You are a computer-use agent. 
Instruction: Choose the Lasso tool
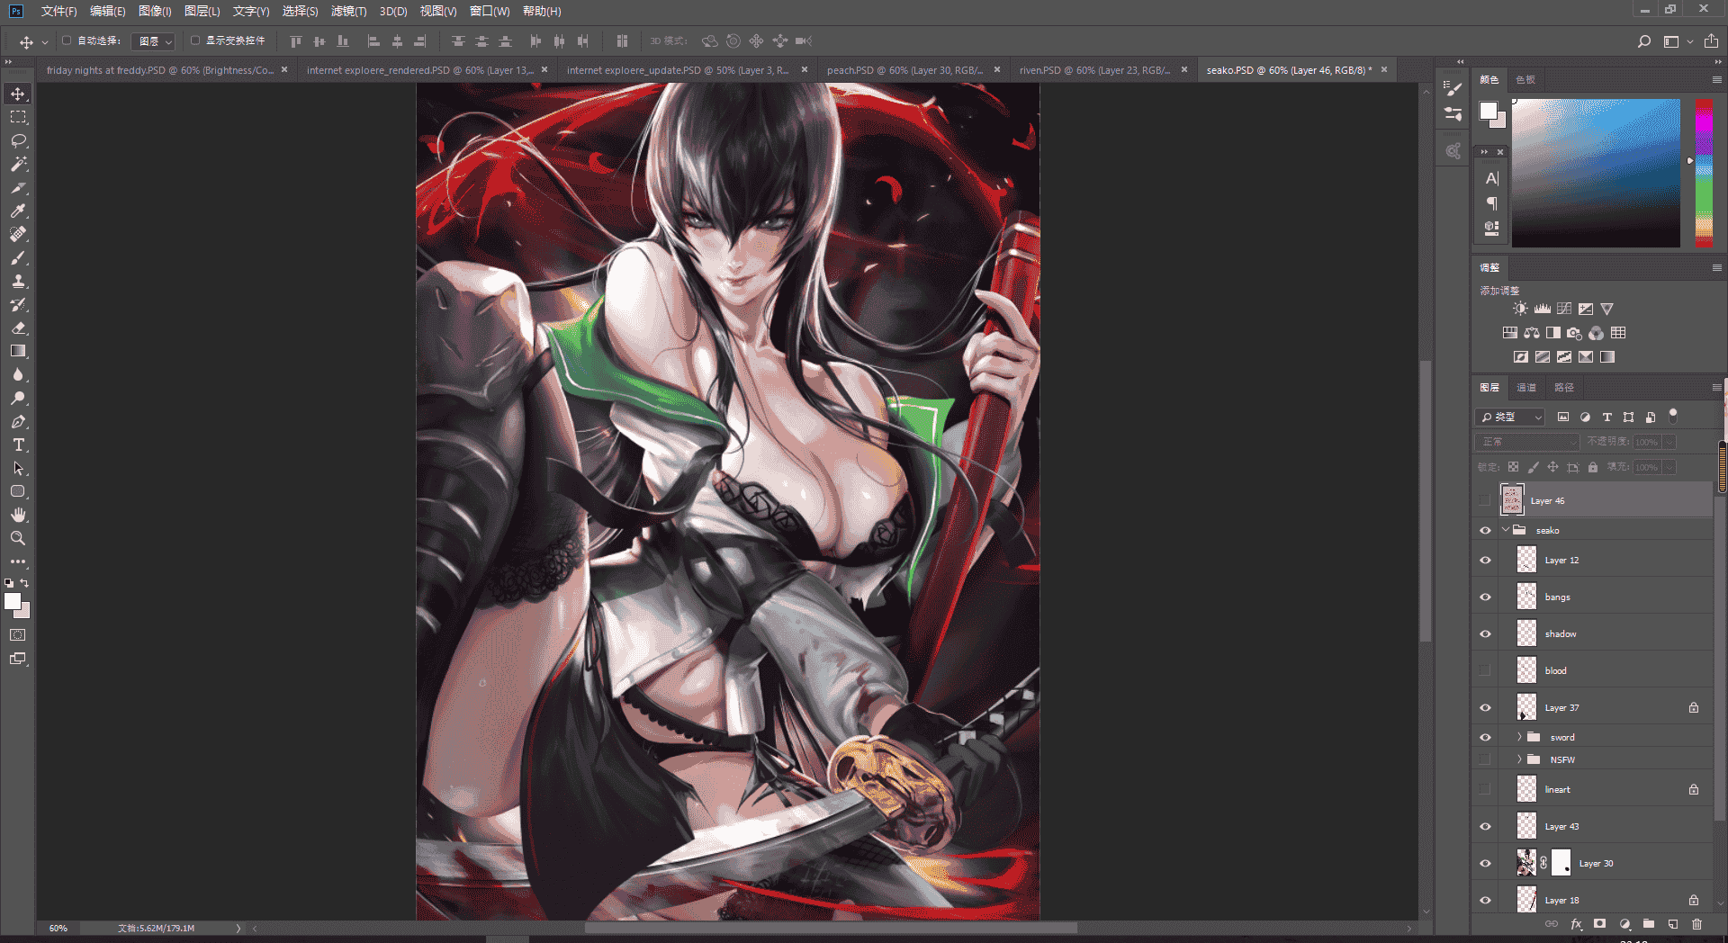[x=18, y=140]
